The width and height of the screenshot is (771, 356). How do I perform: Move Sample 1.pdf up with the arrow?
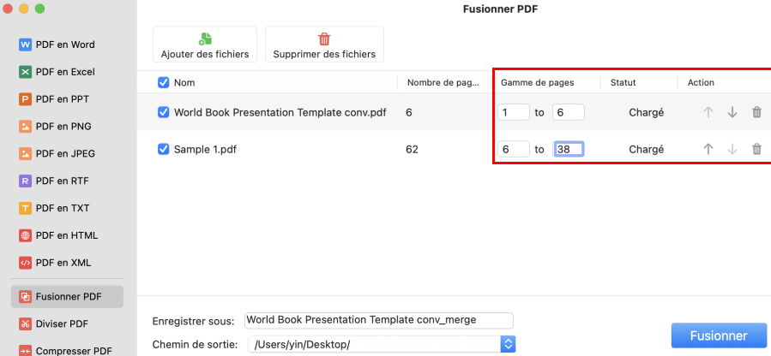click(708, 149)
